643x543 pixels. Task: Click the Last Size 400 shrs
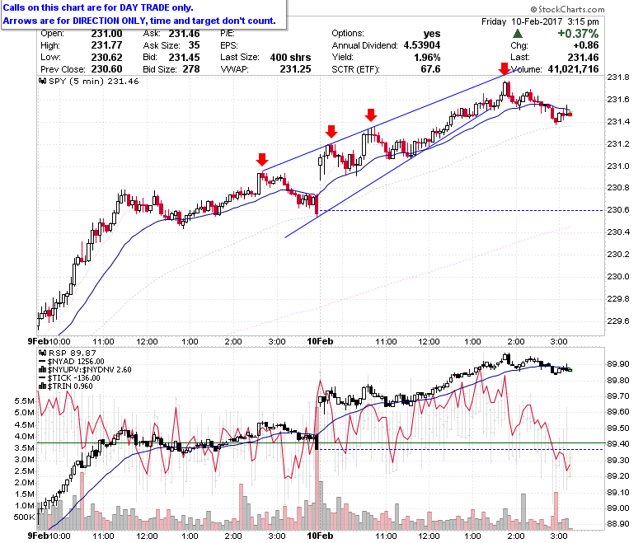[290, 57]
